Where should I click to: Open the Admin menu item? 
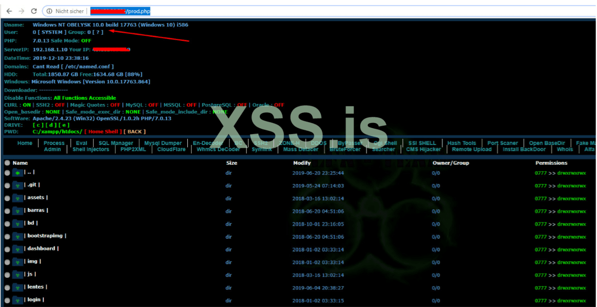pyautogui.click(x=53, y=149)
